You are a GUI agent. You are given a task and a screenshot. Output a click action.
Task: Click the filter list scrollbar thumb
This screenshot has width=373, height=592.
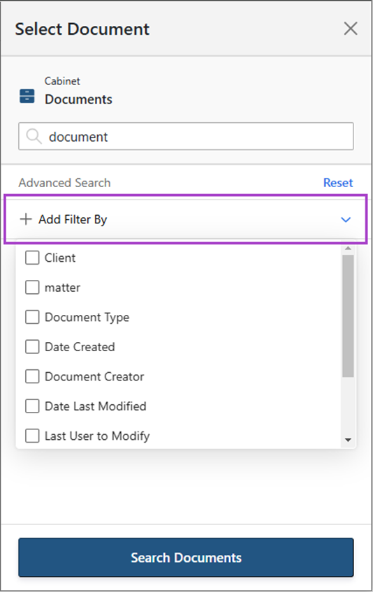[x=348, y=316]
